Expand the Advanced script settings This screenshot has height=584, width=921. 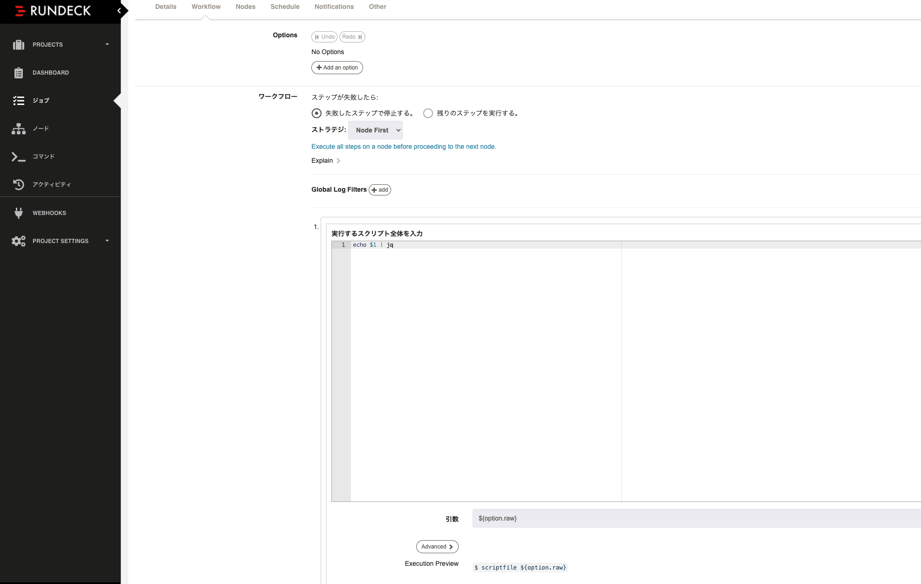[x=437, y=547]
